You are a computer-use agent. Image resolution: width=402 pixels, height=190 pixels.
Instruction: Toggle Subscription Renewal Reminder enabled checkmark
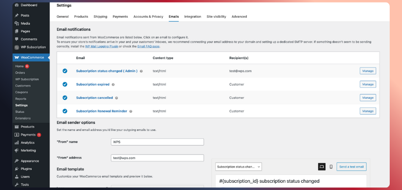click(x=65, y=111)
